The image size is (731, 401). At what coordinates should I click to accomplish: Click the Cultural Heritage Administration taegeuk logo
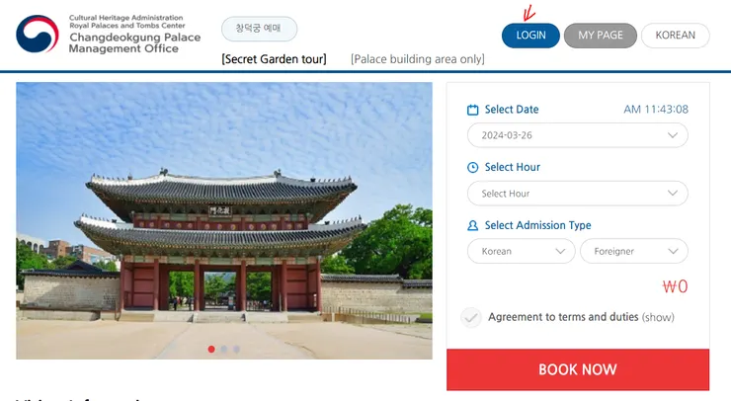38,34
